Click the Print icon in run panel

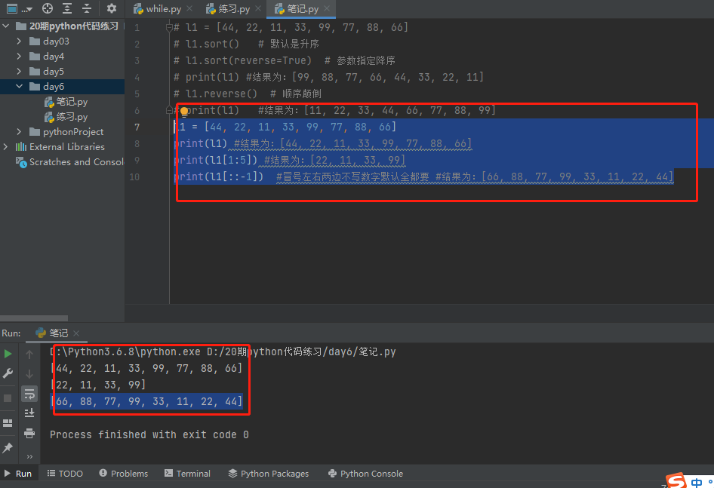click(29, 433)
